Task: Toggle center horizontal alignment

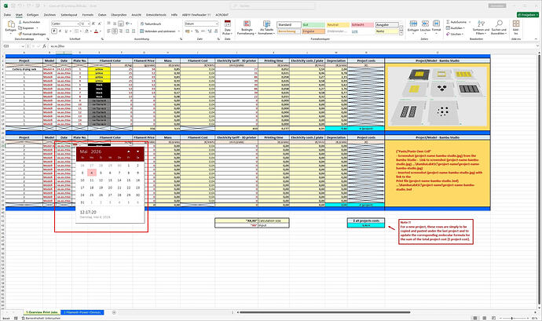Action: 115,31
